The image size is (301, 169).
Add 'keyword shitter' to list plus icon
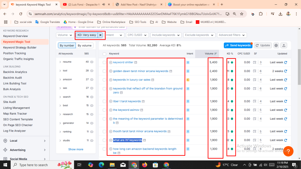click(111, 62)
